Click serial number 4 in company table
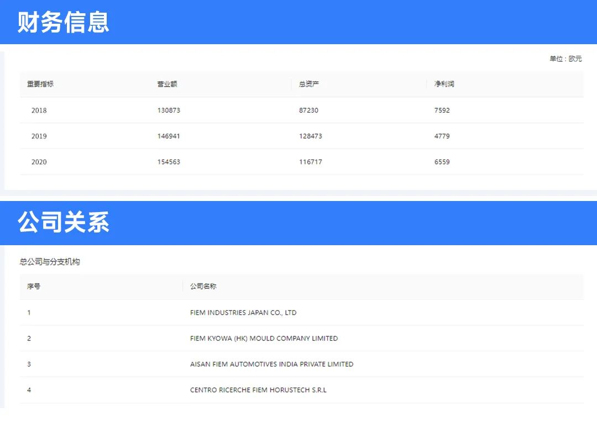Screen dimensions: 597x423 [29, 390]
